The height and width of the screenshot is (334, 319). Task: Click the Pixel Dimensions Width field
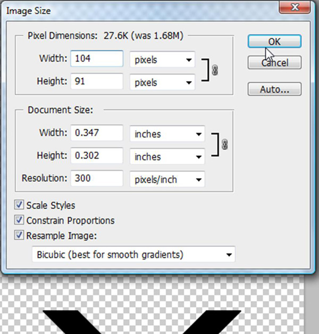(x=97, y=59)
